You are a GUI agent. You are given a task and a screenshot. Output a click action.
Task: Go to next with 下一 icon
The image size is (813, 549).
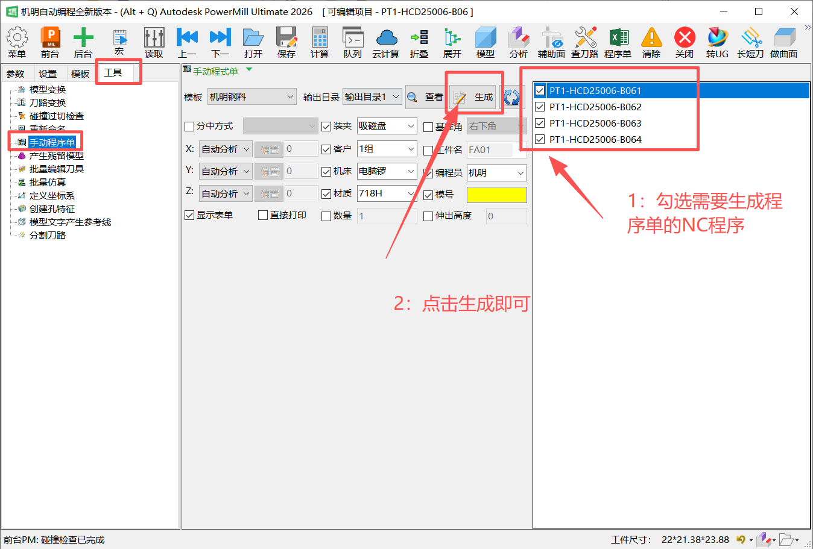click(x=220, y=37)
